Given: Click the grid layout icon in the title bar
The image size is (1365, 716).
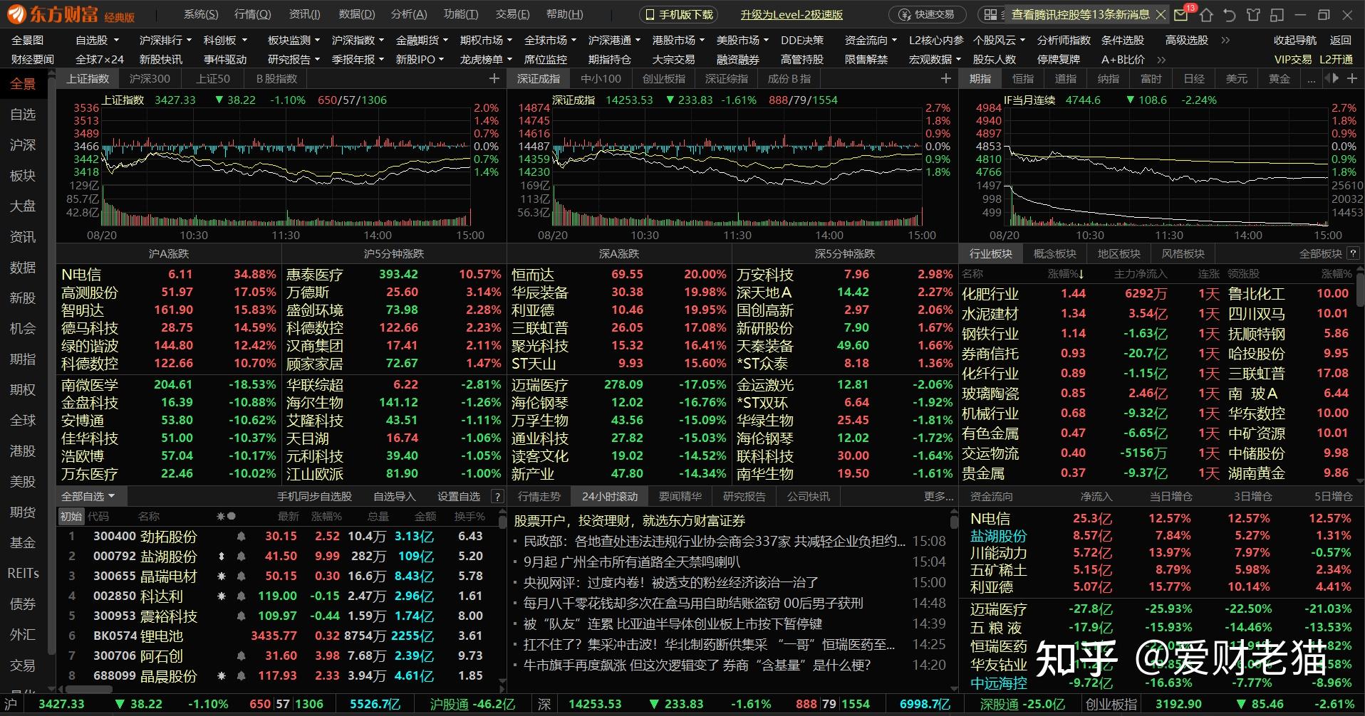Looking at the screenshot, I should pyautogui.click(x=990, y=14).
